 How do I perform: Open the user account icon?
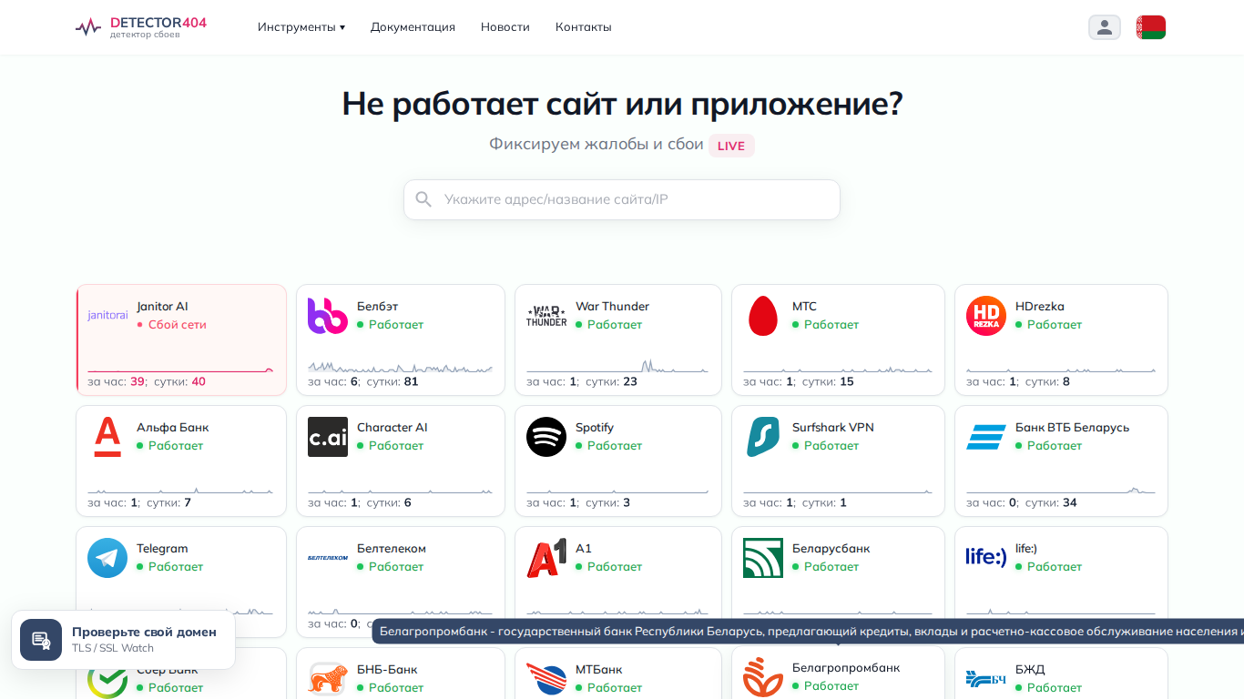[1105, 27]
